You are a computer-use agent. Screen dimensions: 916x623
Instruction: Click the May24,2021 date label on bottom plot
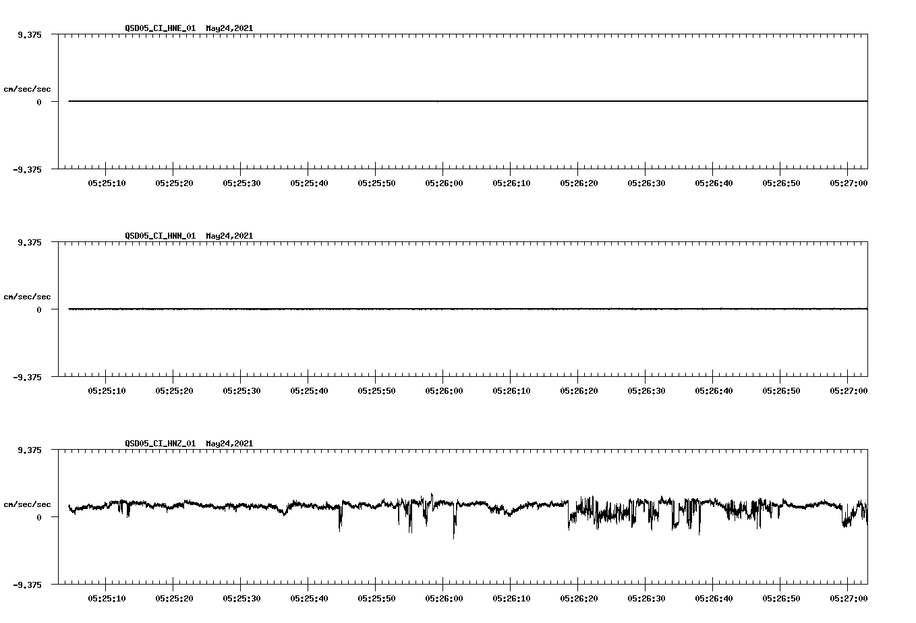pos(229,444)
